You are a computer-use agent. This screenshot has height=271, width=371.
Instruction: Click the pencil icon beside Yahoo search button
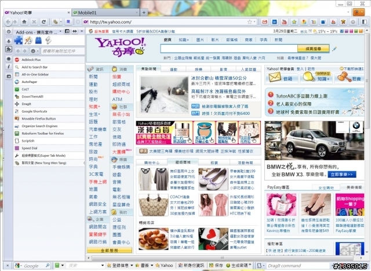(334, 49)
